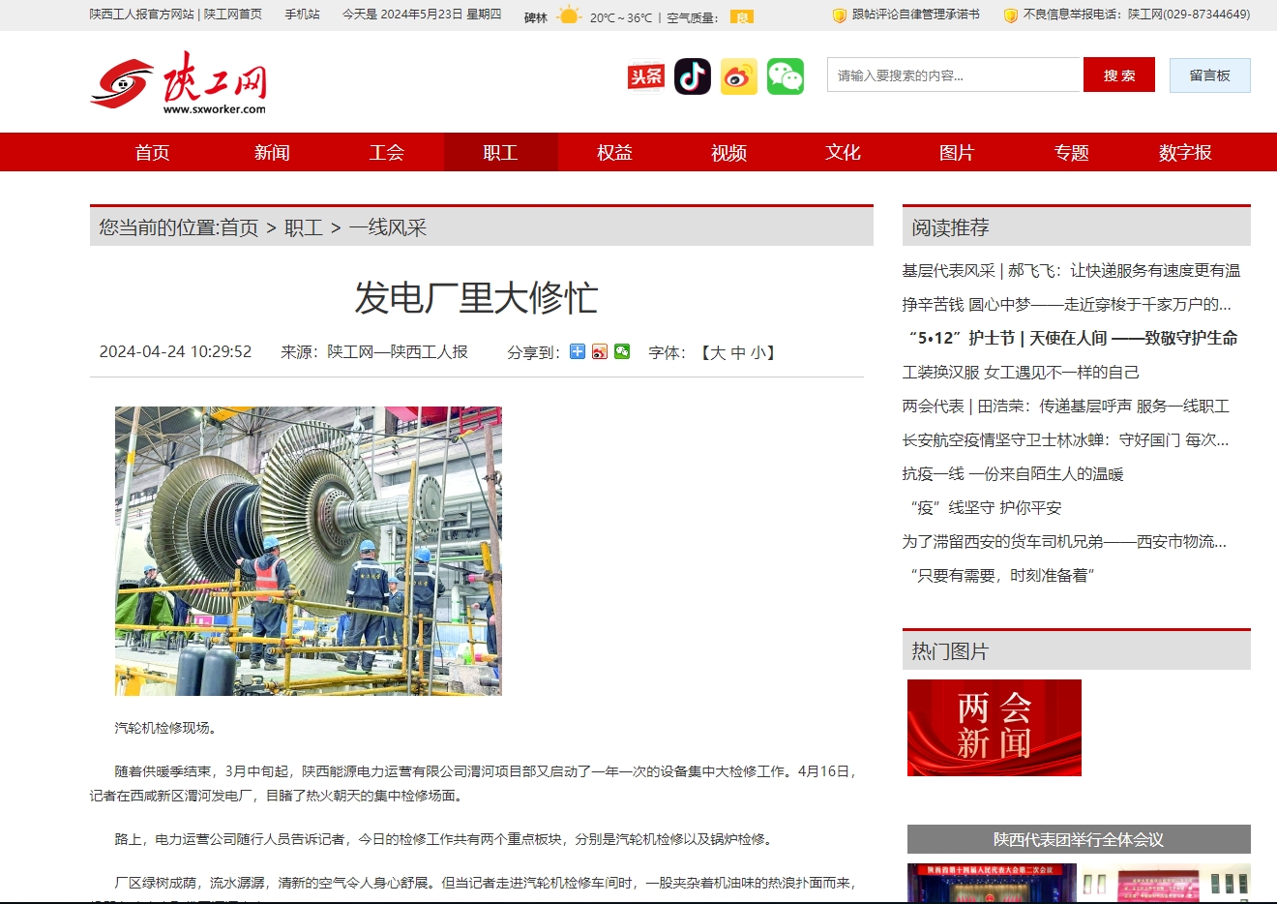Image resolution: width=1277 pixels, height=904 pixels.
Task: Share article via small Weibo icon
Action: click(600, 351)
